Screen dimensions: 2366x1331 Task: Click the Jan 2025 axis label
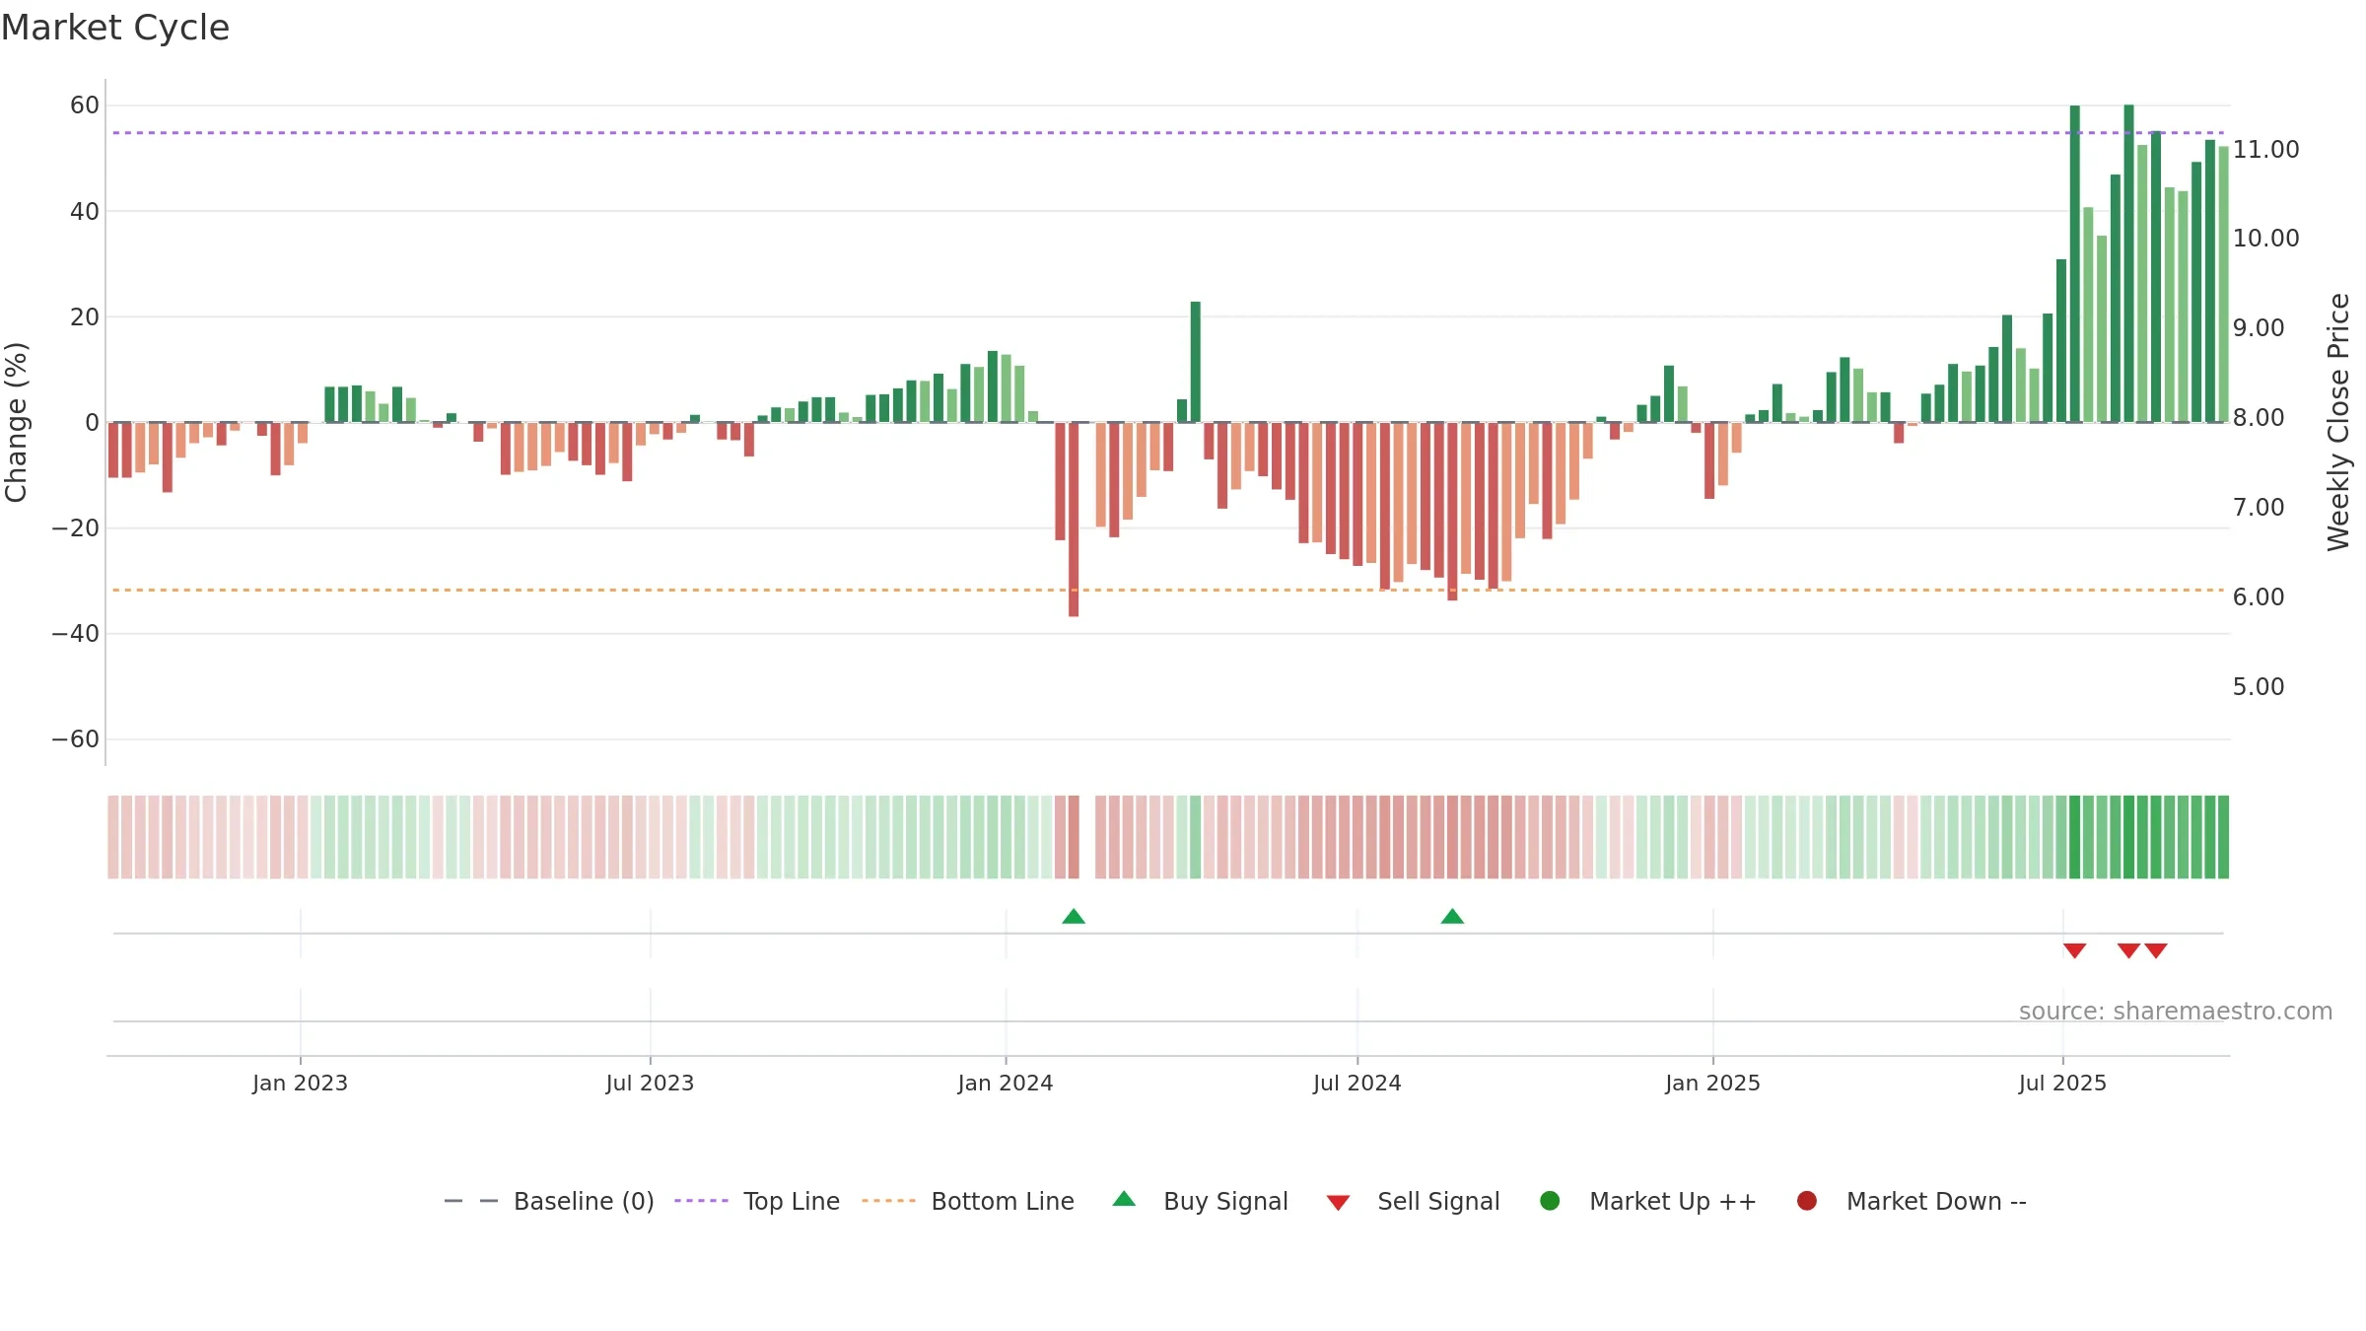[1712, 1084]
